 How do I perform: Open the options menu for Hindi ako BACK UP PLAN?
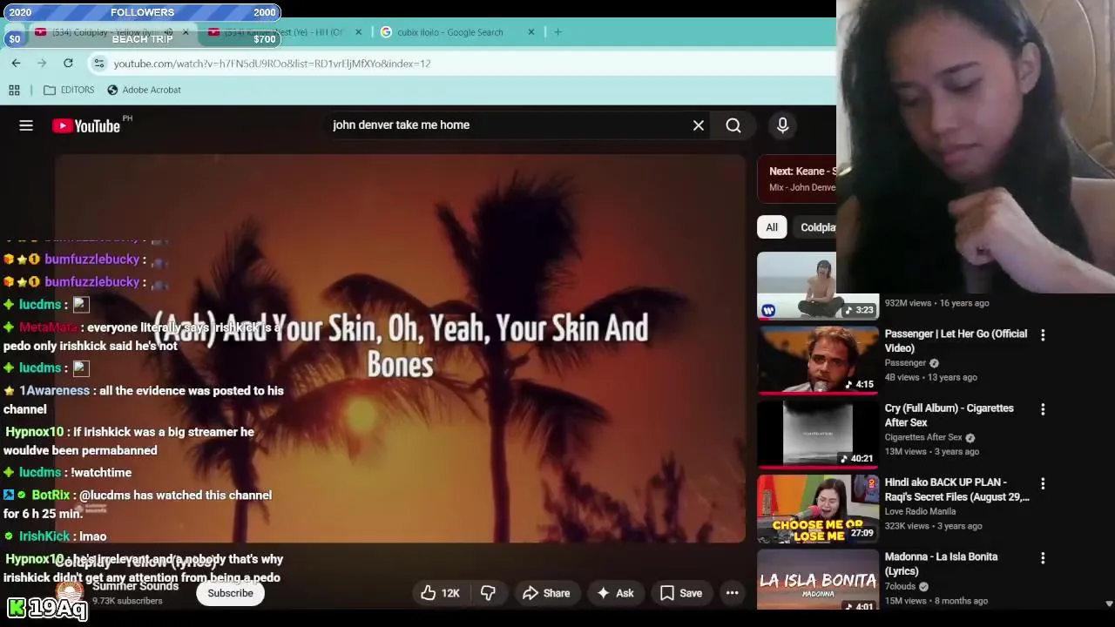click(x=1043, y=483)
